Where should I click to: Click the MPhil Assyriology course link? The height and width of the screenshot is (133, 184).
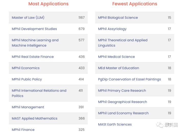point(112,29)
